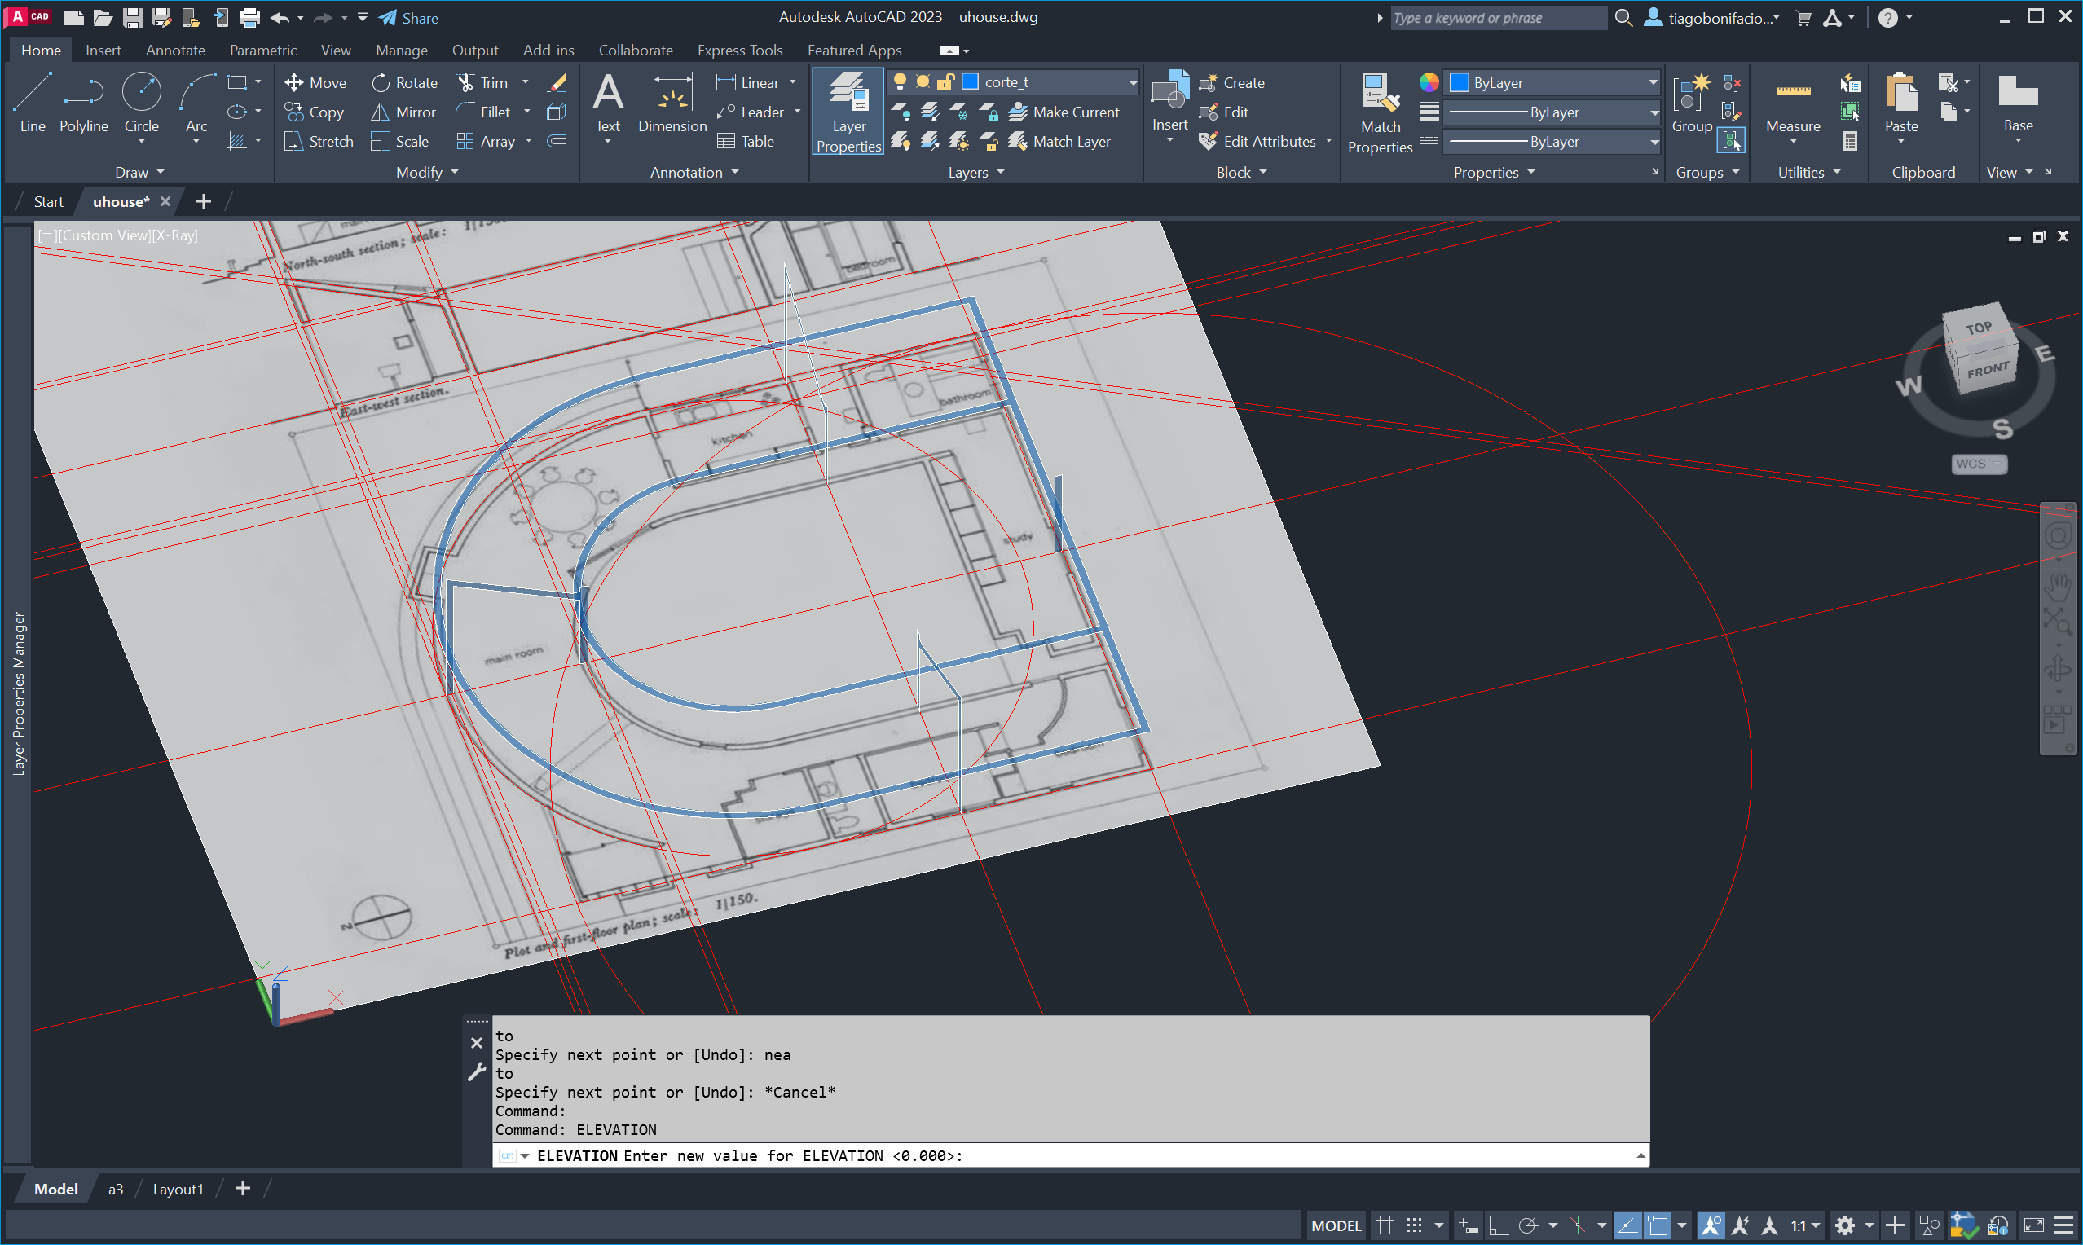The height and width of the screenshot is (1245, 2083).
Task: Switch to the Layout1 tab
Action: point(178,1189)
